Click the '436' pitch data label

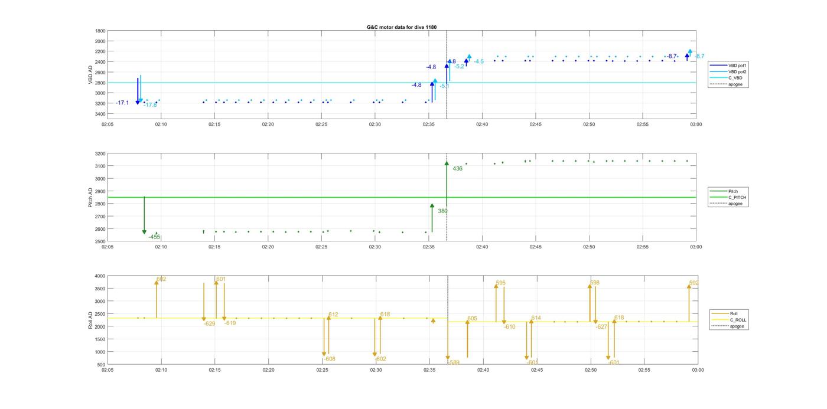pos(458,169)
